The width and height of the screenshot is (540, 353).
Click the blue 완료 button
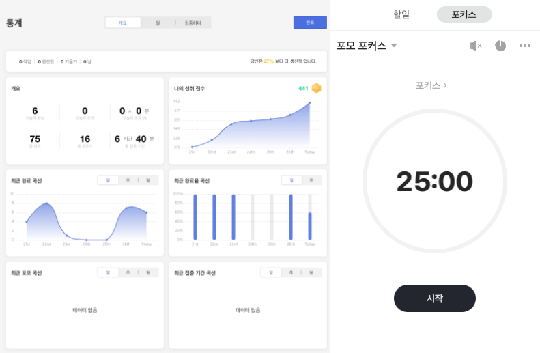[310, 23]
